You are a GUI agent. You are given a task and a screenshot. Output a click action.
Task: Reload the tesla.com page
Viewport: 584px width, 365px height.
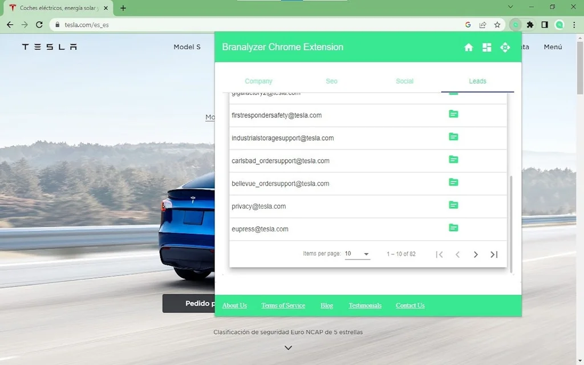[x=38, y=25]
